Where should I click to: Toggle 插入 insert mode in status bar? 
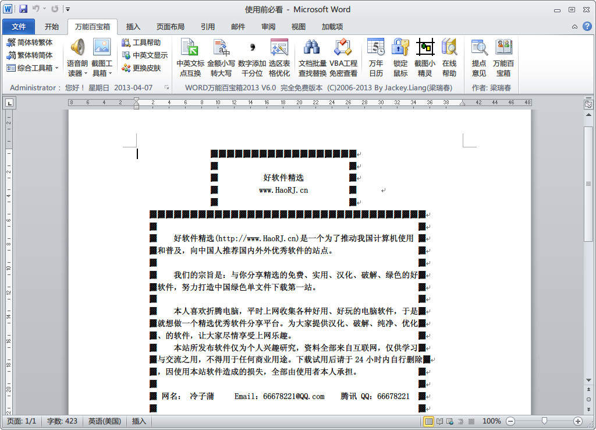(x=139, y=421)
